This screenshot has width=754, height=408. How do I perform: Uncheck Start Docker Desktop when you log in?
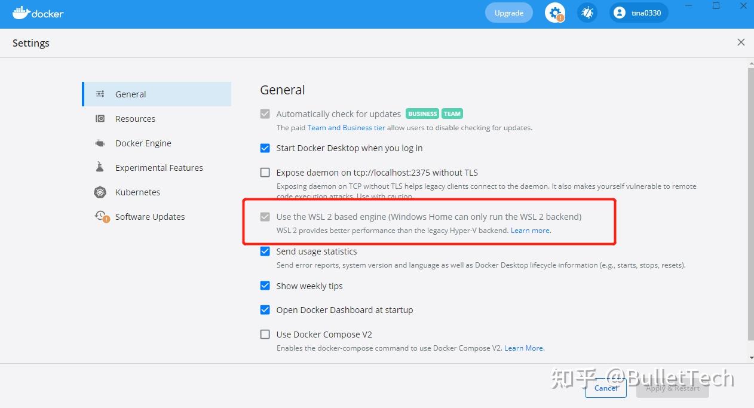265,148
